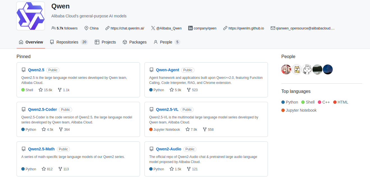
Task: Open the People tab
Action: pos(167,42)
